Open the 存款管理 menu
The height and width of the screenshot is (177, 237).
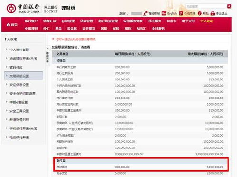click(x=68, y=21)
